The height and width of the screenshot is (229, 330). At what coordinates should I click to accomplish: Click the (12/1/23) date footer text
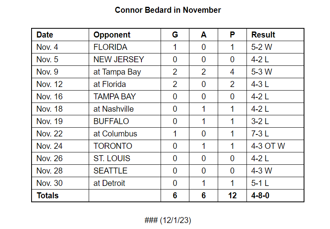click(175, 220)
